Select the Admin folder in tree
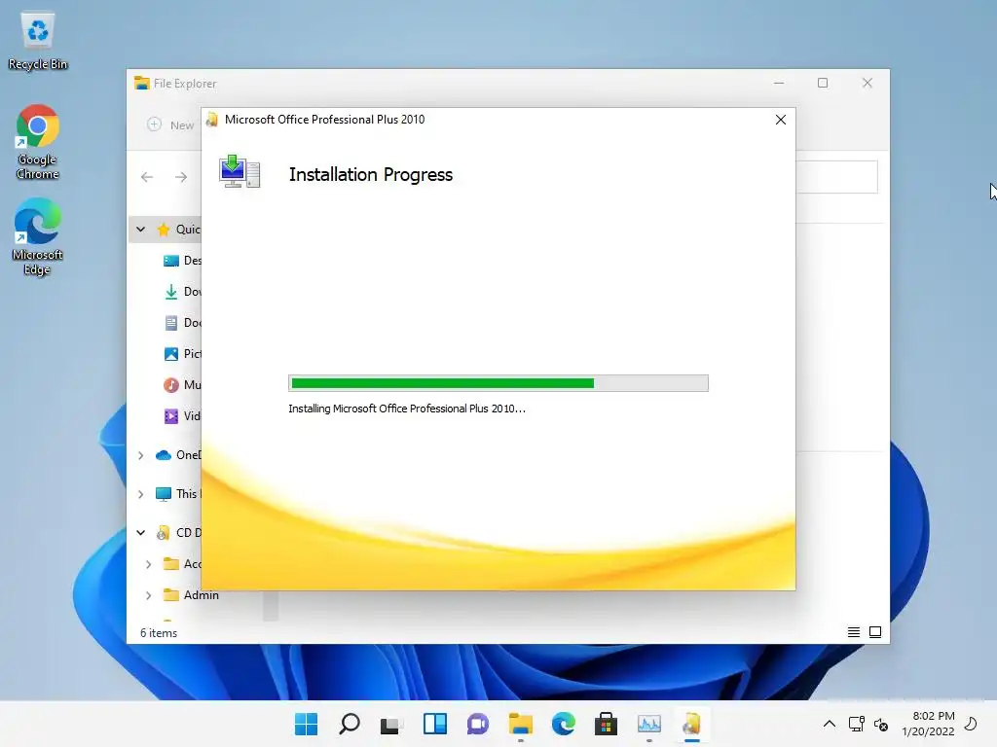997x747 pixels. coord(191,595)
